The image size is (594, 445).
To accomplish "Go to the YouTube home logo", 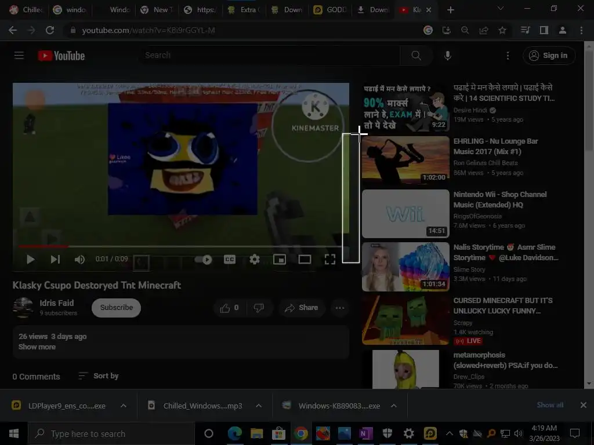I will [61, 56].
